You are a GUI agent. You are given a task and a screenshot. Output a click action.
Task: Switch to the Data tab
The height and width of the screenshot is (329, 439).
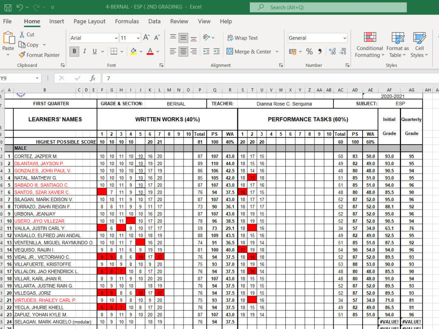click(154, 21)
